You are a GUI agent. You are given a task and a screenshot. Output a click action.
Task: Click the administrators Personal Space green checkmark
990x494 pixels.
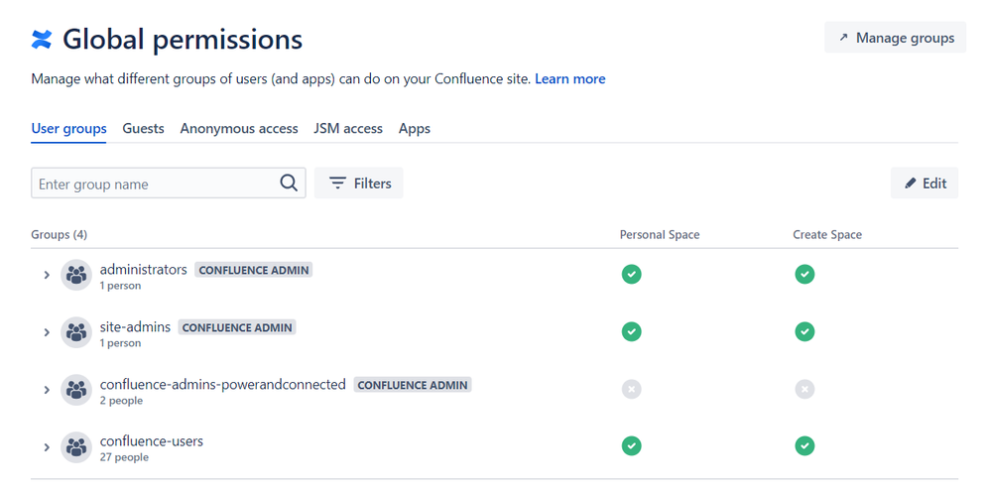[631, 274]
